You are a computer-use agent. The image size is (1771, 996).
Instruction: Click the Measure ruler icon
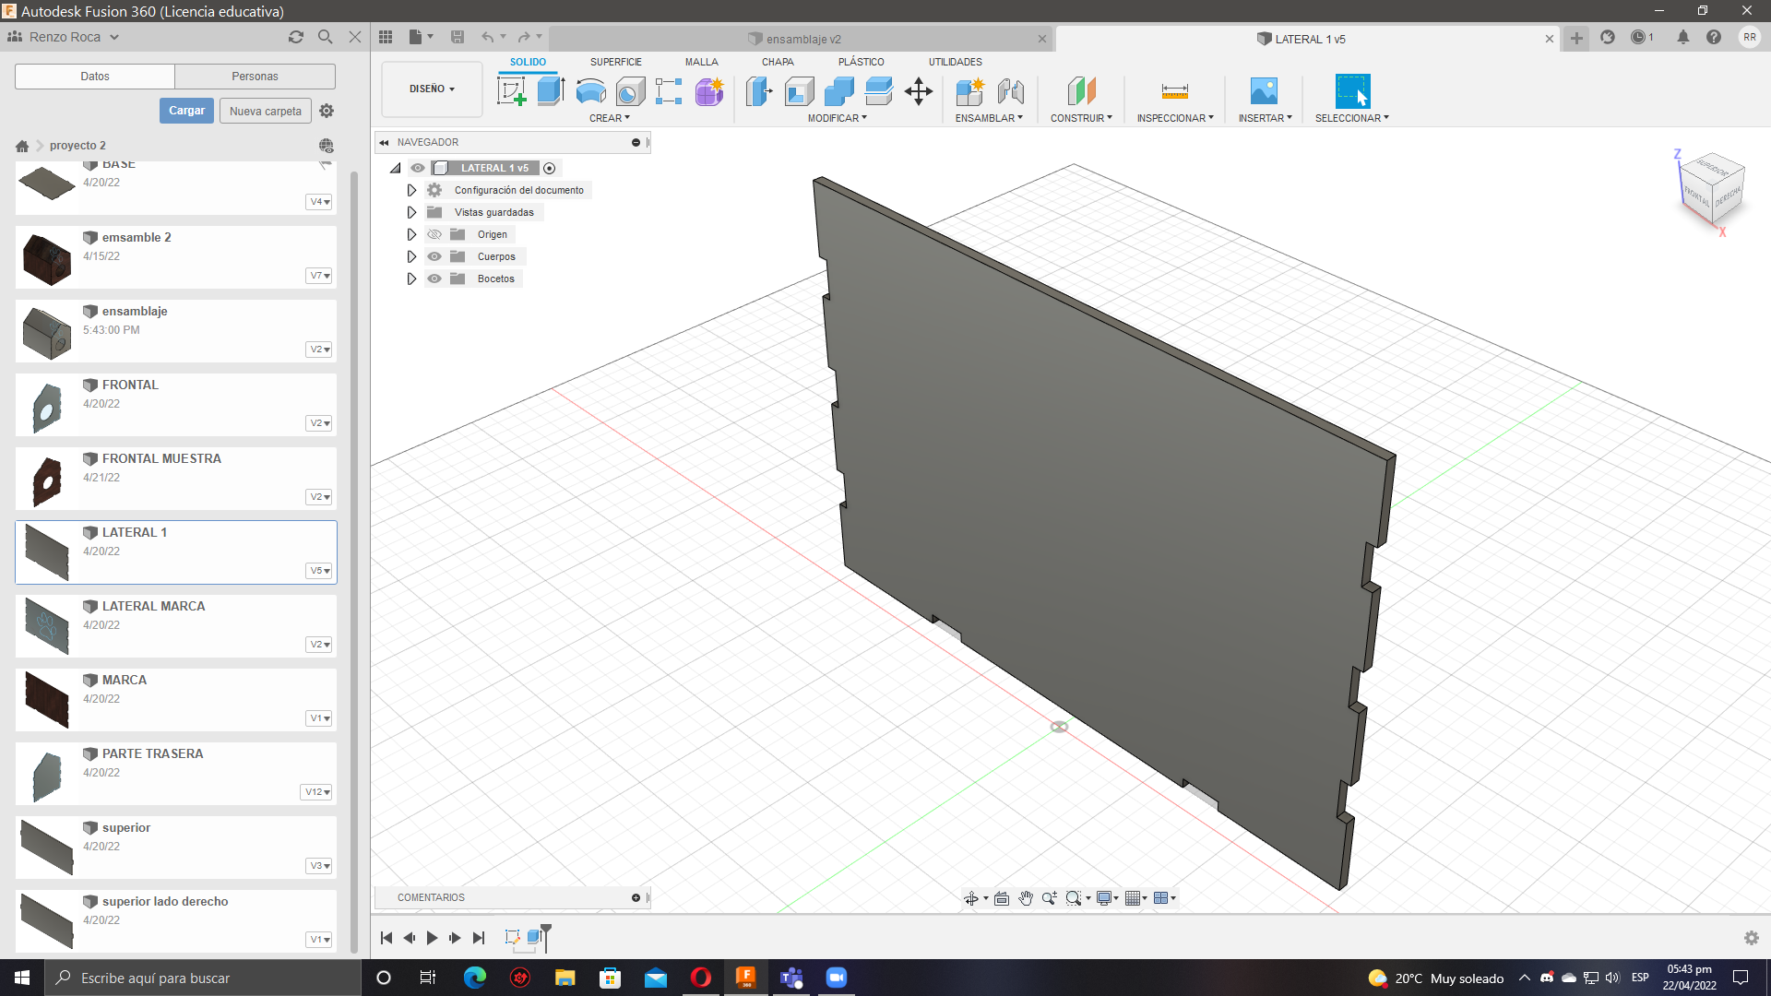(1174, 91)
